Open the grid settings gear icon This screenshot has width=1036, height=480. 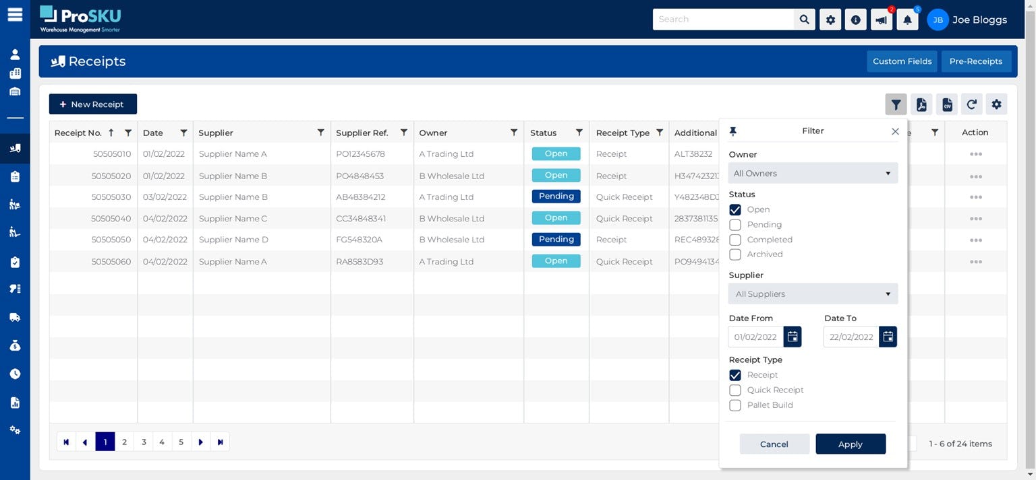tap(996, 104)
